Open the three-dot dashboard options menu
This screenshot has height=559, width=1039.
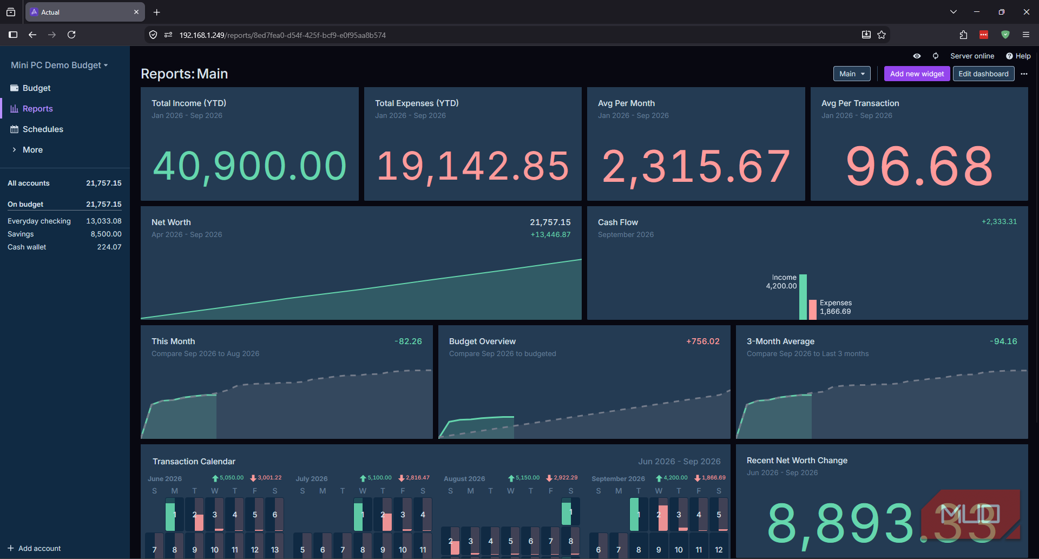point(1024,74)
